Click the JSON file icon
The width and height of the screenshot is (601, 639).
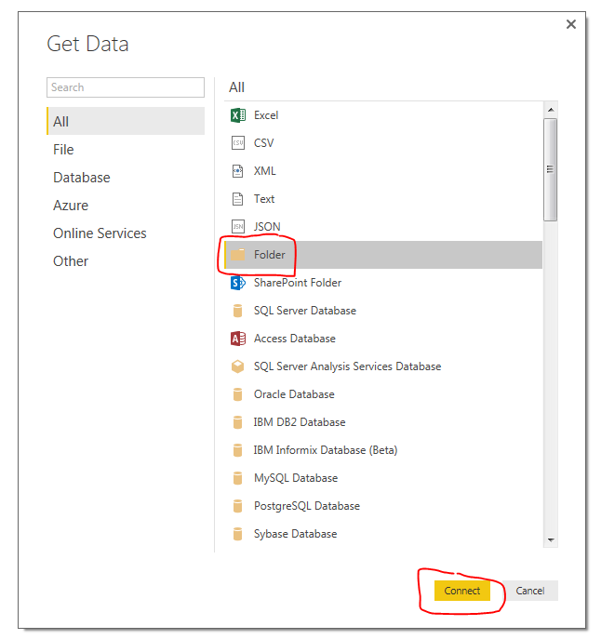[238, 227]
